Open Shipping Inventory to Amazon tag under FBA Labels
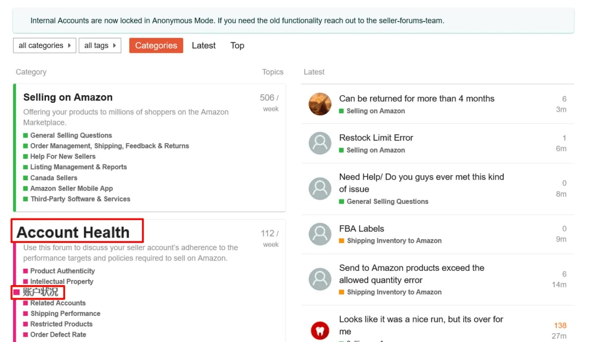The width and height of the screenshot is (590, 342). [394, 241]
